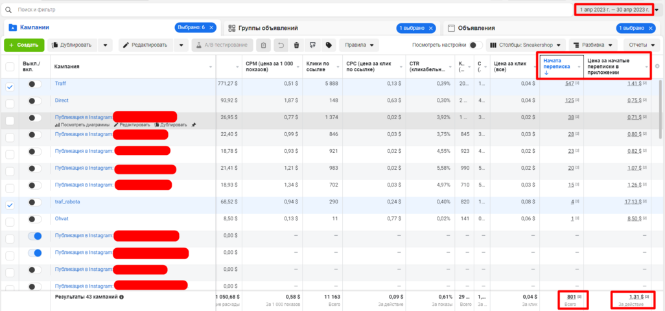Expand the 'Разбивка' dropdown

tap(595, 45)
